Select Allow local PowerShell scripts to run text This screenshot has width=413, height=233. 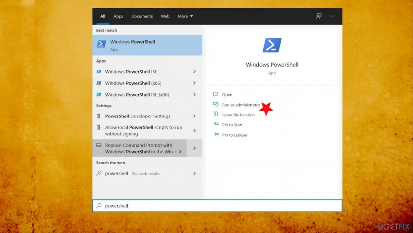(x=143, y=131)
